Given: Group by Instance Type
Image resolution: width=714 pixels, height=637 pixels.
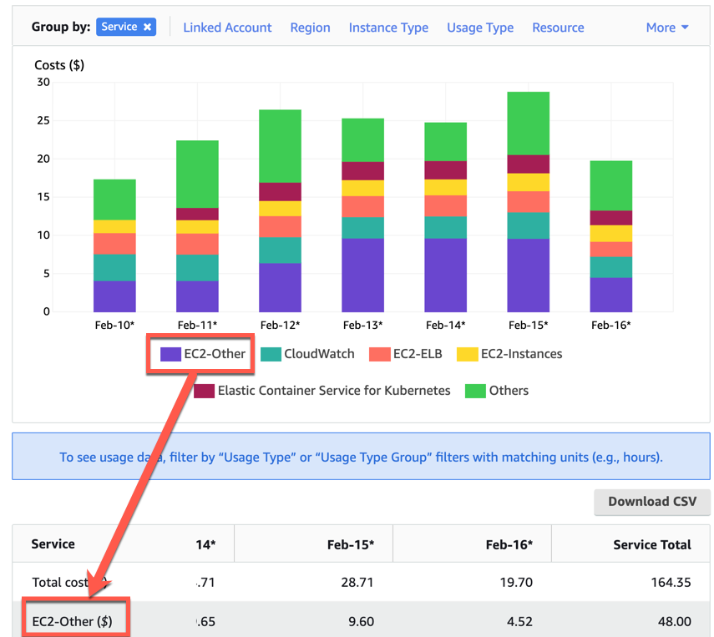Looking at the screenshot, I should (x=388, y=28).
